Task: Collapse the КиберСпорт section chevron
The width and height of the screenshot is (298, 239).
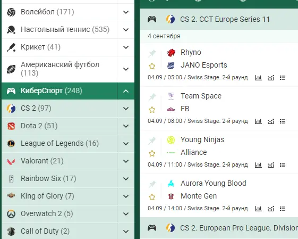Action: pos(125,91)
